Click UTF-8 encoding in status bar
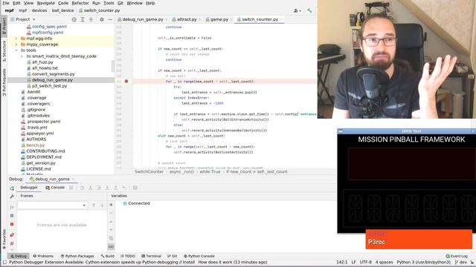The width and height of the screenshot is (476, 267). (x=365, y=262)
